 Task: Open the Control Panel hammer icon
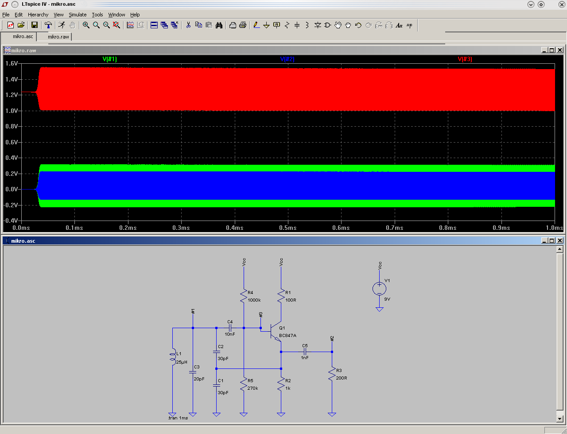[48, 25]
